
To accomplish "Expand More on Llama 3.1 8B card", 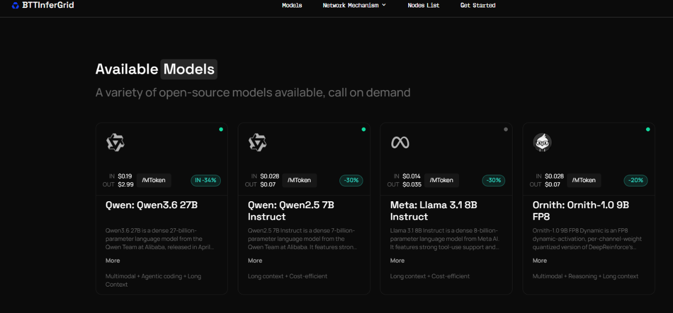I will coord(398,261).
